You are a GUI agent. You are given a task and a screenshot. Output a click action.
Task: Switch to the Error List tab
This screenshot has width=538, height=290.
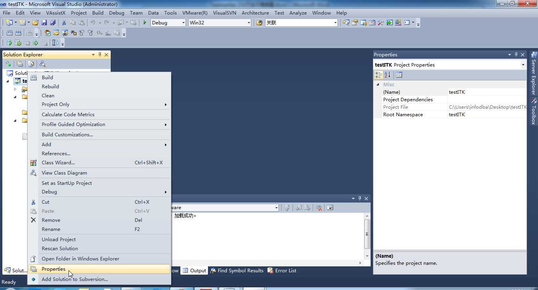tap(282, 271)
